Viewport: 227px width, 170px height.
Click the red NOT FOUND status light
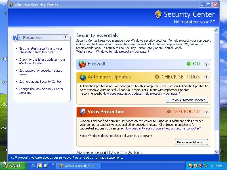coord(169,112)
